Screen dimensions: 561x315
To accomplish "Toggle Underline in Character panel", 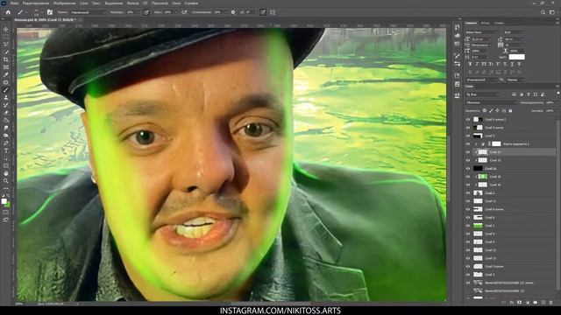I will click(x=512, y=64).
